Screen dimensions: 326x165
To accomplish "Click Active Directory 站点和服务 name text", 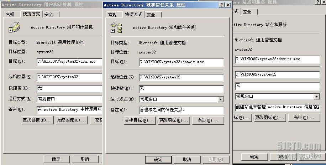I will pos(260,25).
